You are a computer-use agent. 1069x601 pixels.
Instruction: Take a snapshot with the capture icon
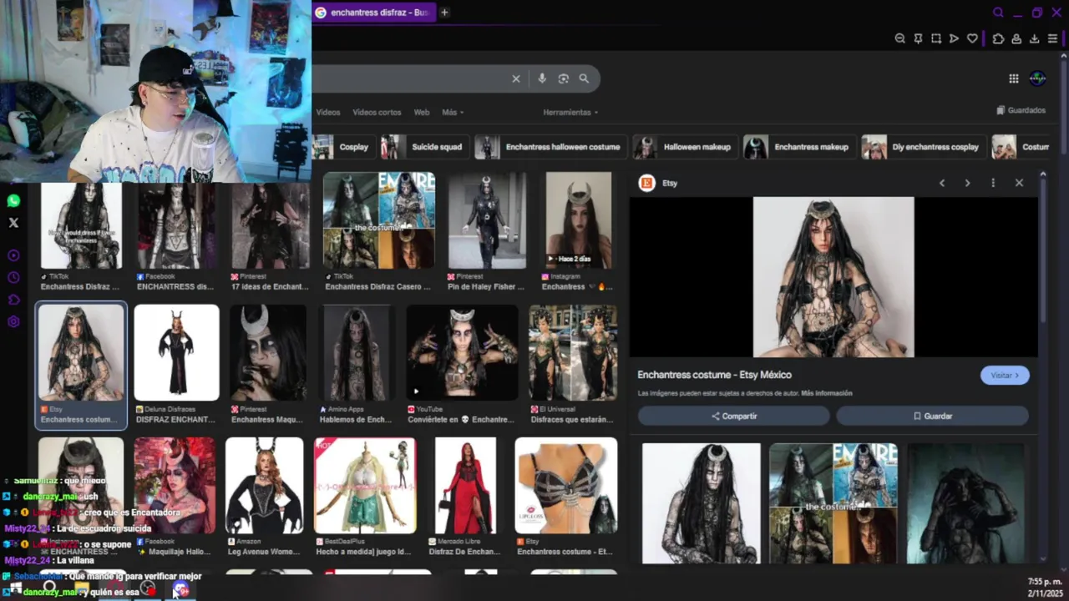[x=936, y=38]
